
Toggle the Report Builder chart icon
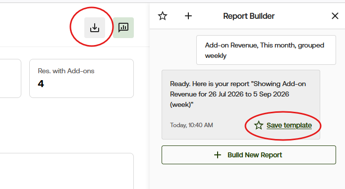tap(123, 28)
